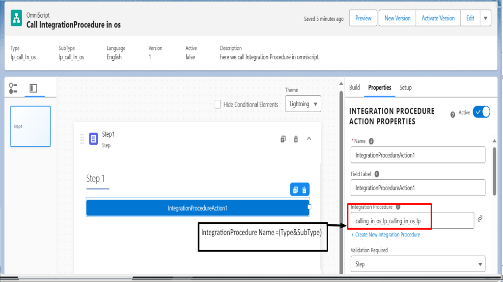503x282 pixels.
Task: Click the Field Label input field
Action: point(418,188)
